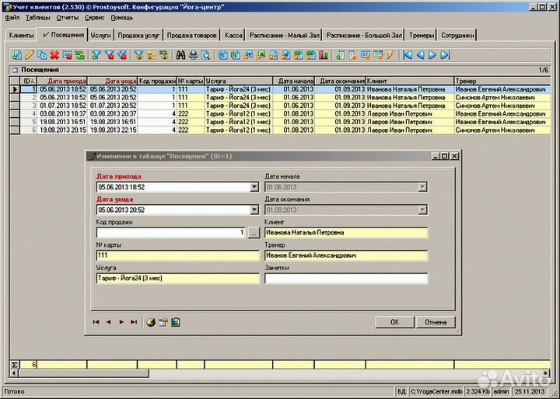Open the Дата ухода date dropdown
The image size is (560, 399).
(x=254, y=210)
